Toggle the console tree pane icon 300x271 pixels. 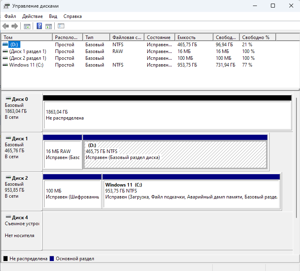pos(27,26)
